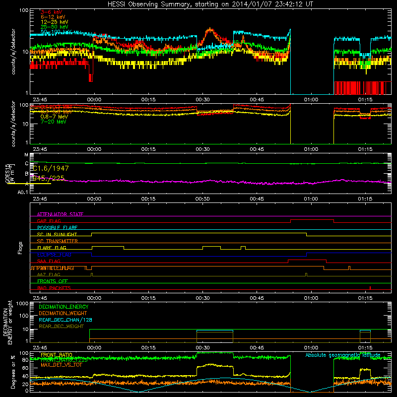Screen dimensions: 397x397
Task: Click the 1000 tick on decimation axis
Action: 22,304
